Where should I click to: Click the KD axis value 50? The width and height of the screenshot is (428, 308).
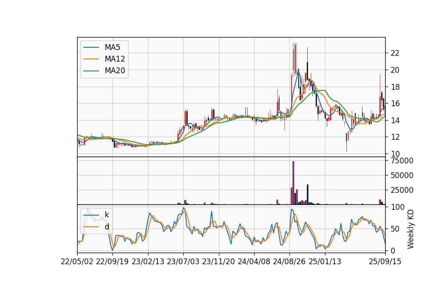[x=395, y=229]
